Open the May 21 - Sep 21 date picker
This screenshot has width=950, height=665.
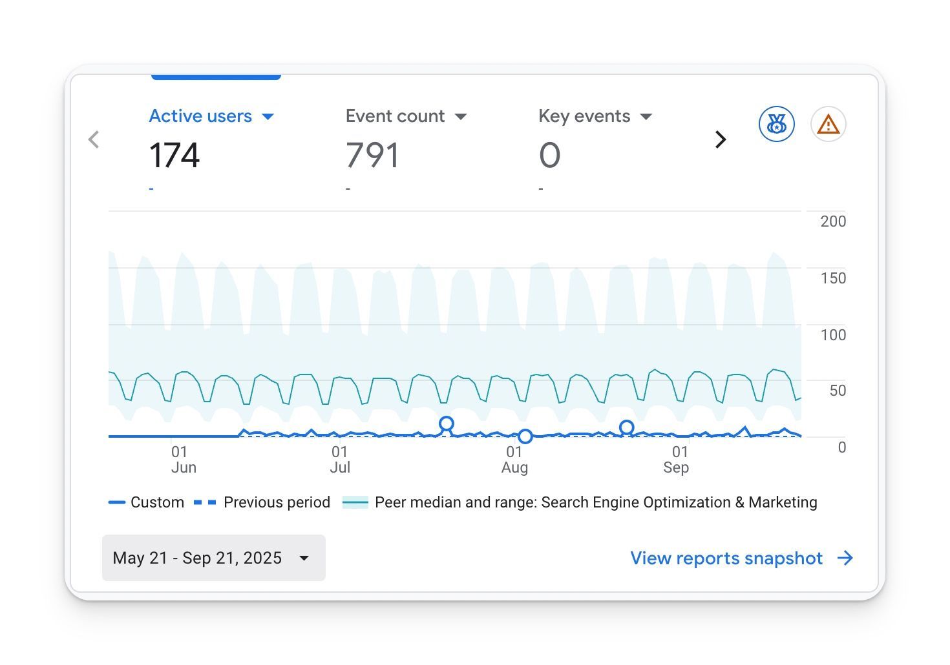[213, 558]
